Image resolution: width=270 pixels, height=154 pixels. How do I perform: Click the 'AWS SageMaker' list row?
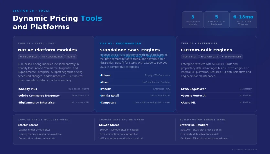(x=216, y=89)
